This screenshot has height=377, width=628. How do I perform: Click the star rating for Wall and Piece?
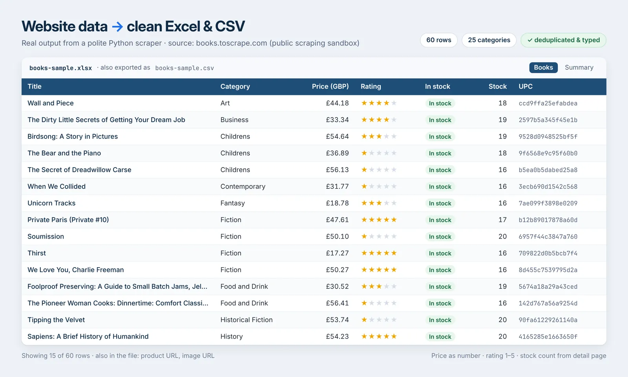point(379,103)
